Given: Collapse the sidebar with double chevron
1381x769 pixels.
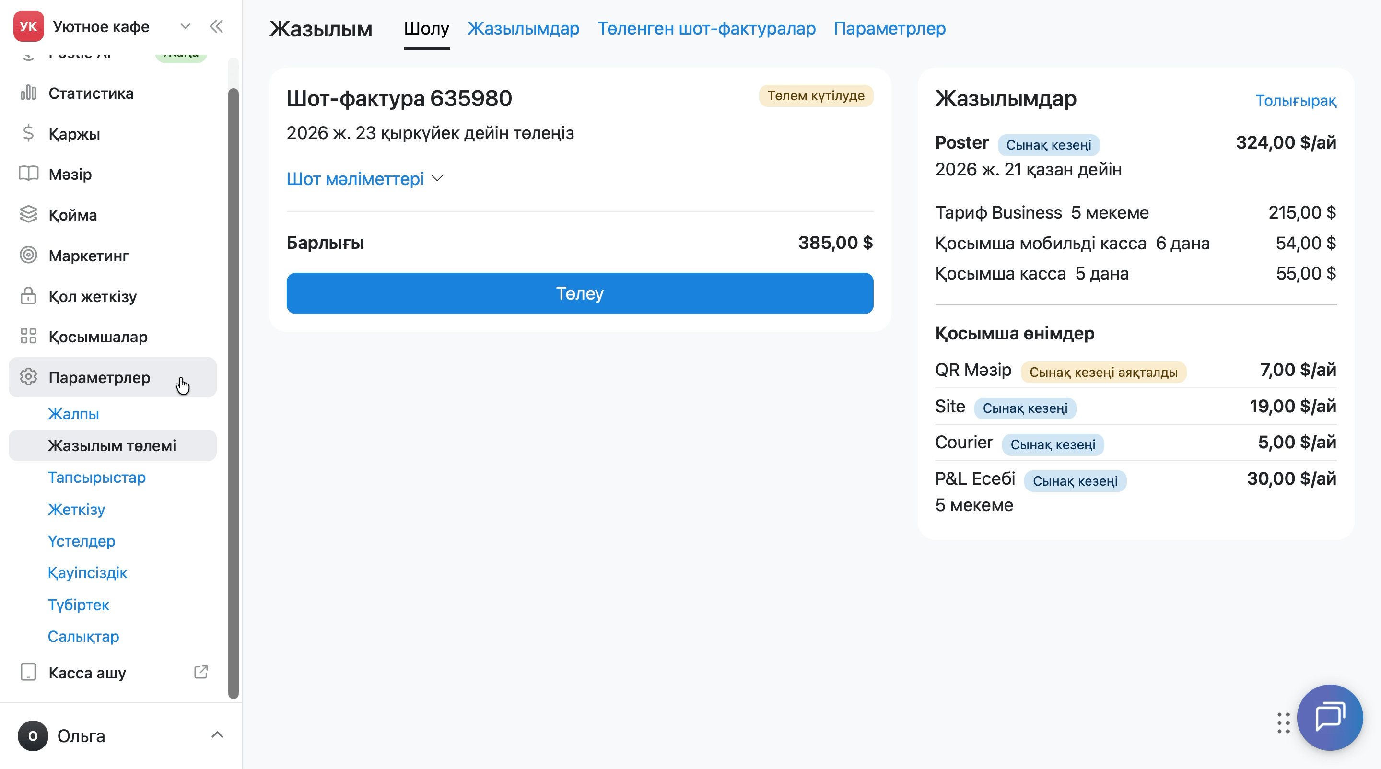Looking at the screenshot, I should coord(217,27).
